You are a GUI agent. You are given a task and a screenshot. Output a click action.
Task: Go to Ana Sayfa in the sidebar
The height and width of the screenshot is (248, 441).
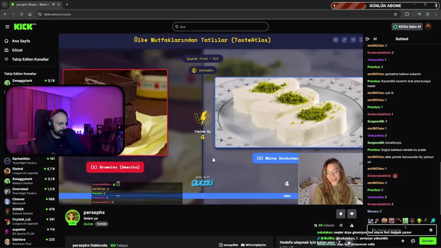click(21, 41)
